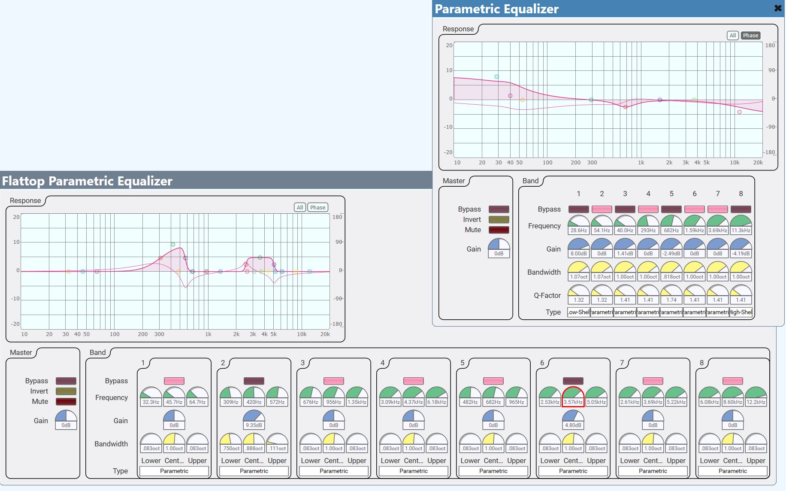
Task: Toggle Bypass for Flattop band 2
Action: coord(254,381)
